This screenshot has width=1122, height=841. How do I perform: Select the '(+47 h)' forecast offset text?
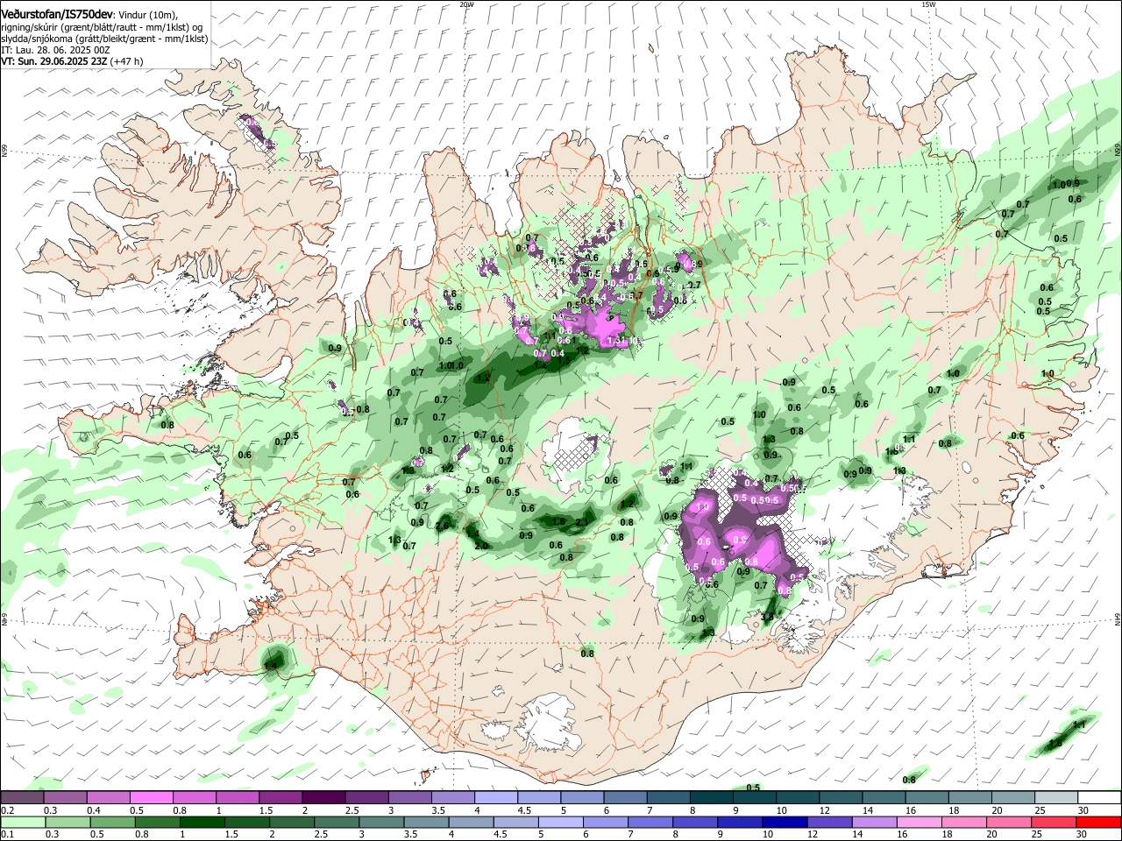127,61
